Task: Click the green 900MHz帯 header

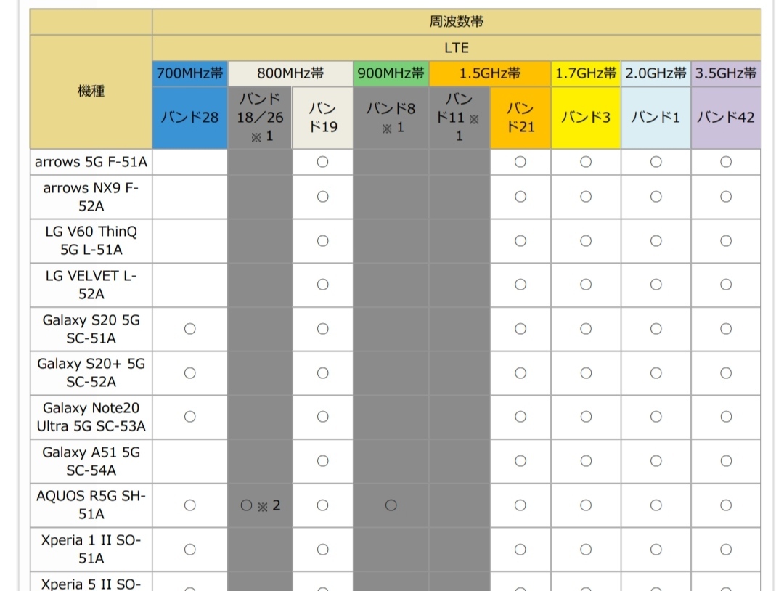Action: pos(391,73)
